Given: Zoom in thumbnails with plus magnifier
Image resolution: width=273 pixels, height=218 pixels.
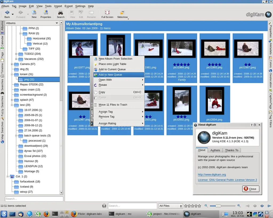Looking at the screenshot, I should 239,206.
